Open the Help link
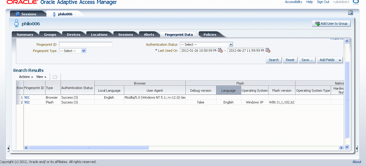 pyautogui.click(x=309, y=2)
